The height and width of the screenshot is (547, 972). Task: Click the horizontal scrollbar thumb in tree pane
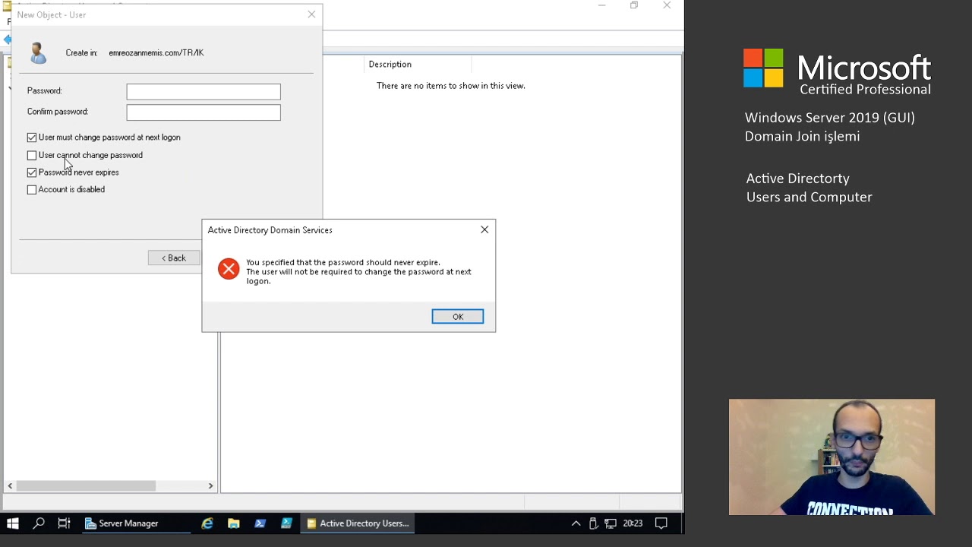(x=86, y=485)
